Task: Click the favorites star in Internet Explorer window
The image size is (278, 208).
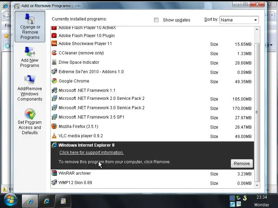Action: click(6, 36)
